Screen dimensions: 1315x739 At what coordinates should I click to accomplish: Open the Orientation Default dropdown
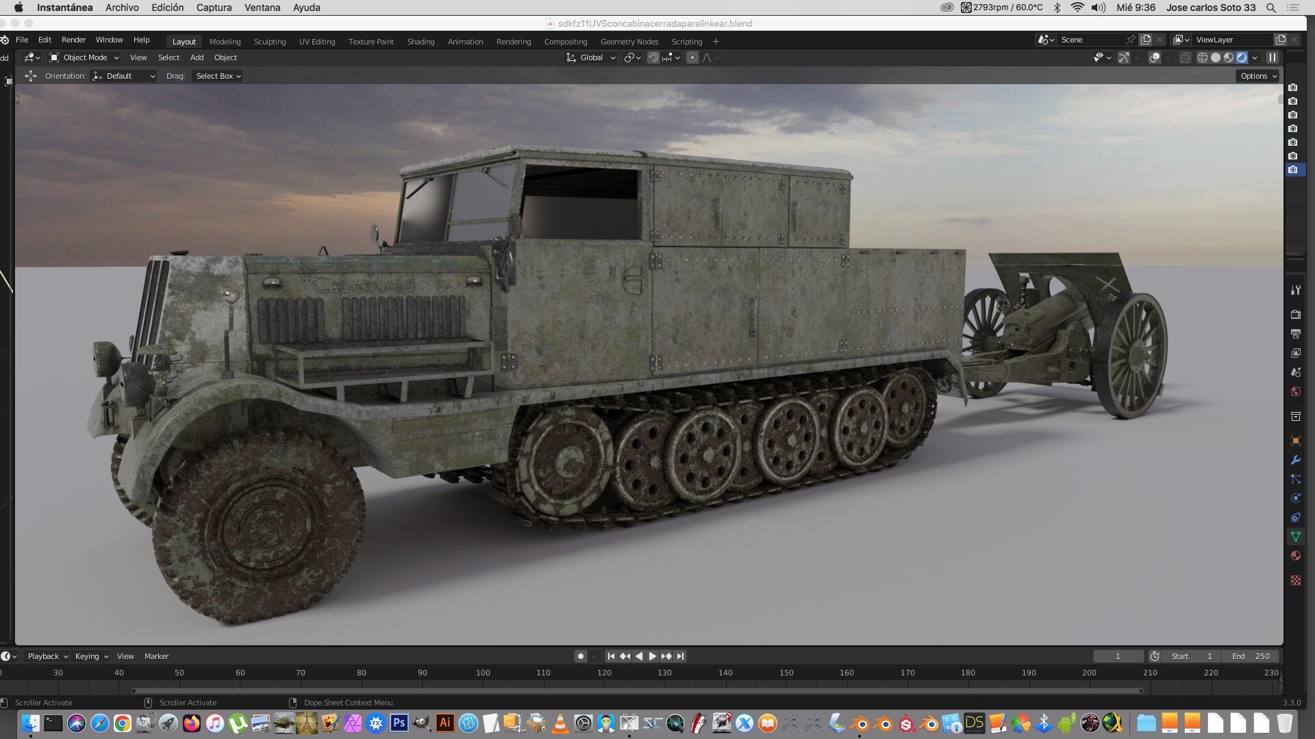(124, 76)
